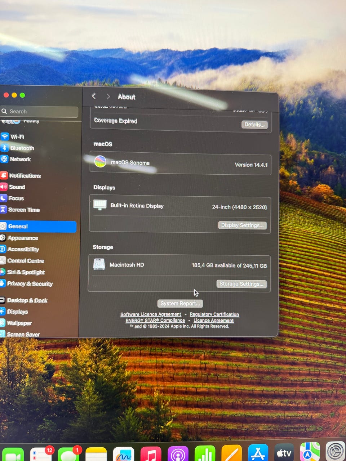Open Storage Settings… button
Viewport: 346px width, 461px height.
[x=241, y=284]
